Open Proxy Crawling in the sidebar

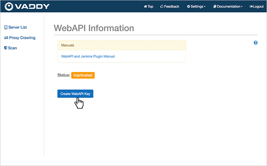click(22, 38)
